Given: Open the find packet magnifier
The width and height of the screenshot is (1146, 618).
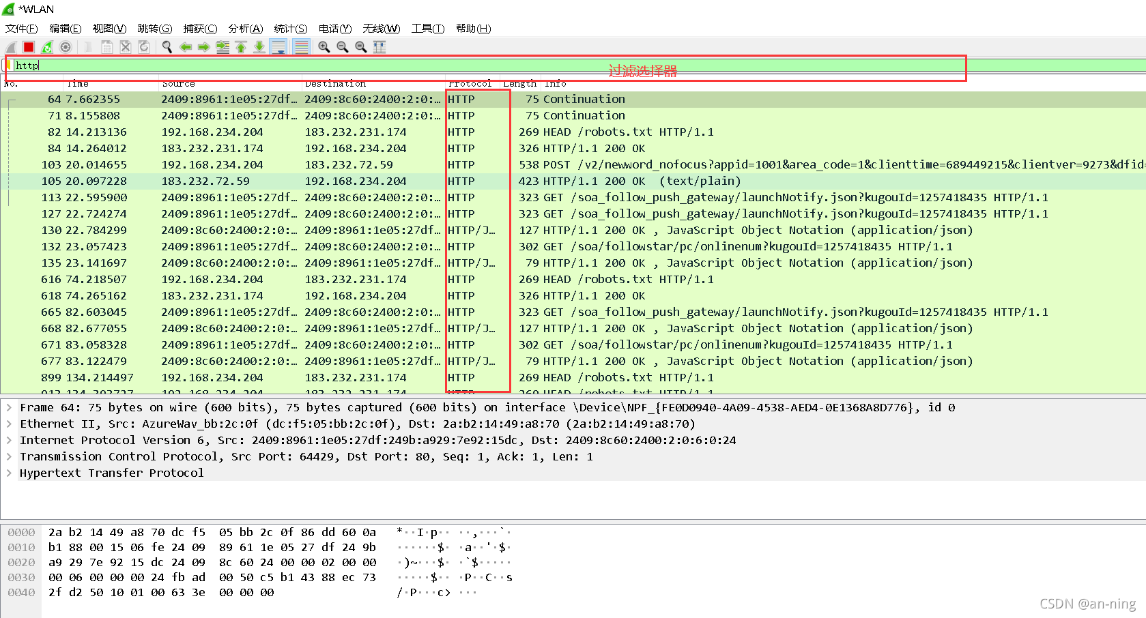Looking at the screenshot, I should (x=167, y=47).
